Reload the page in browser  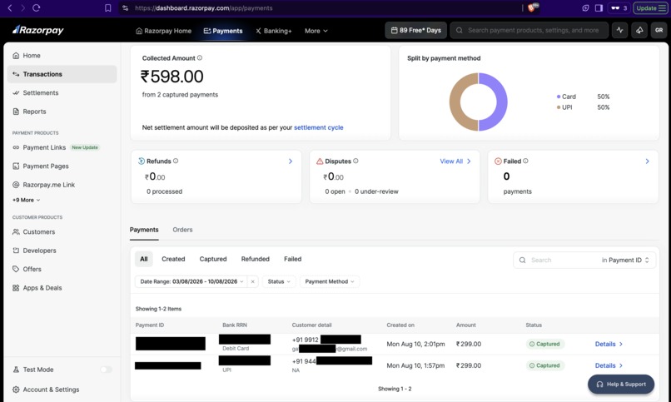tap(37, 7)
